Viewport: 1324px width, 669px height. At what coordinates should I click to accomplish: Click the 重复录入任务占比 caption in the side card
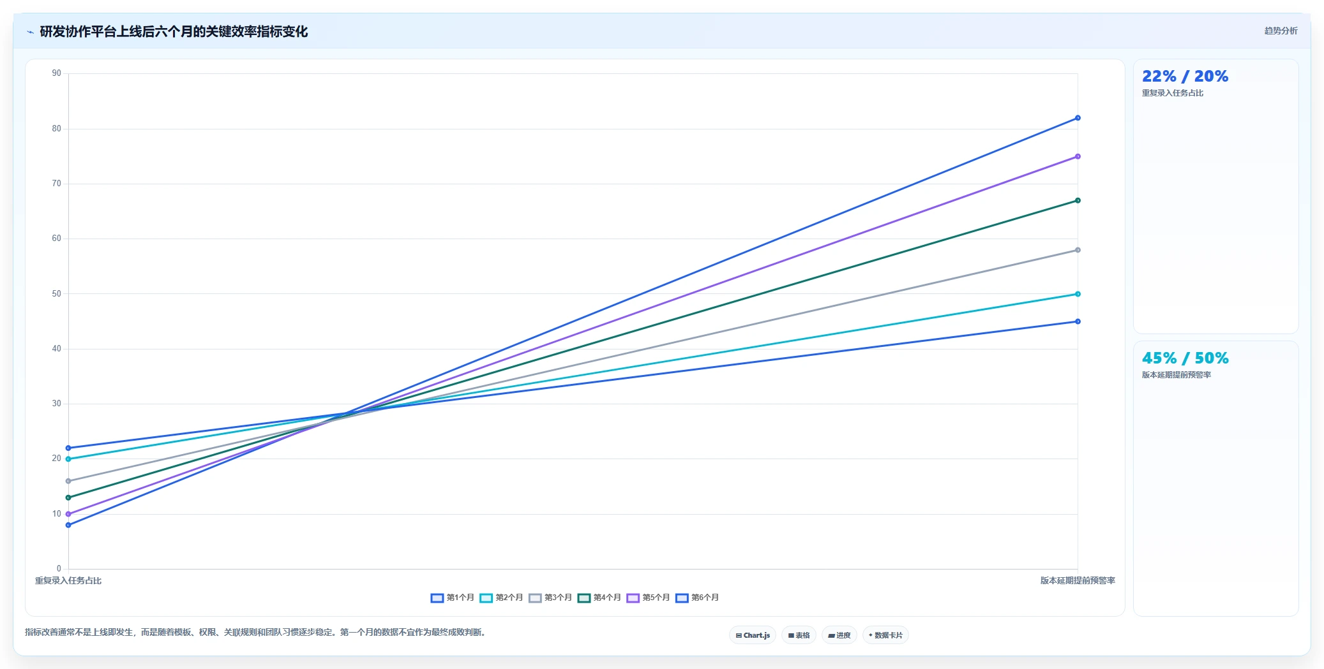pyautogui.click(x=1172, y=93)
